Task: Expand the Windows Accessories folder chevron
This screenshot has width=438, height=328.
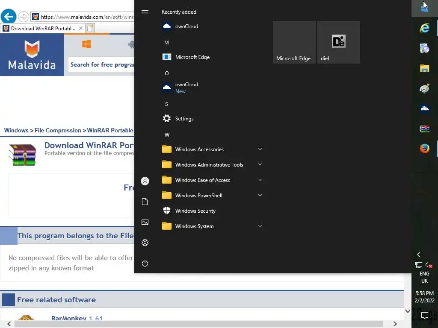Action: [260, 149]
